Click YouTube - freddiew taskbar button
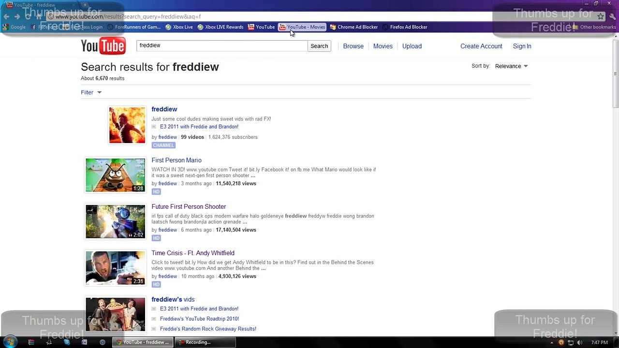Image resolution: width=619 pixels, height=348 pixels. 143,342
